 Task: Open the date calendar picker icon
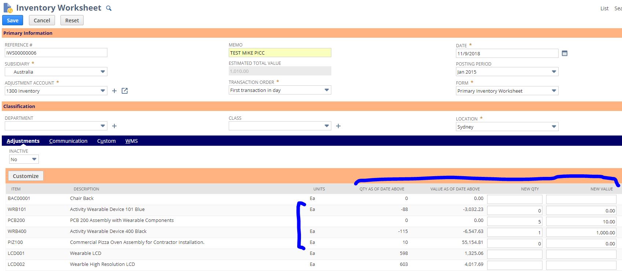[564, 53]
